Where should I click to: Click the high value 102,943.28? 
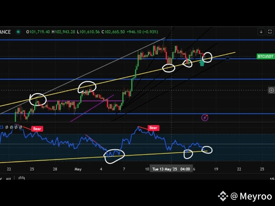[65, 32]
